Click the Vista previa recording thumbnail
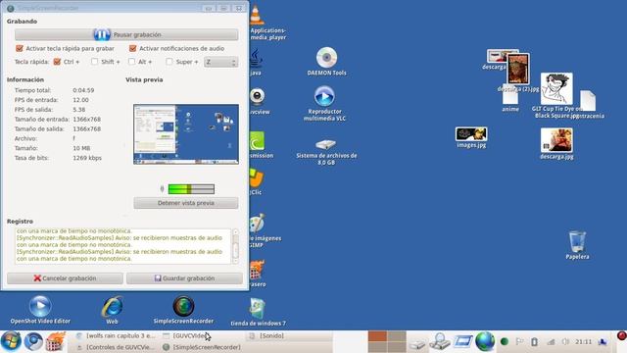 point(186,134)
